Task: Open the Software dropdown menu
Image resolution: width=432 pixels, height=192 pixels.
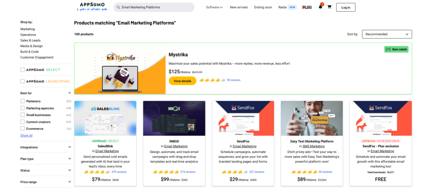Action: point(214,8)
